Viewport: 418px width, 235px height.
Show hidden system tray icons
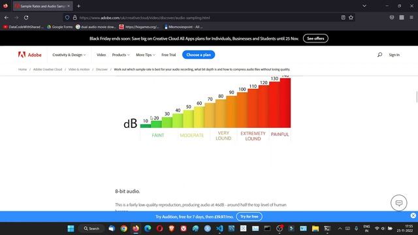(340, 228)
